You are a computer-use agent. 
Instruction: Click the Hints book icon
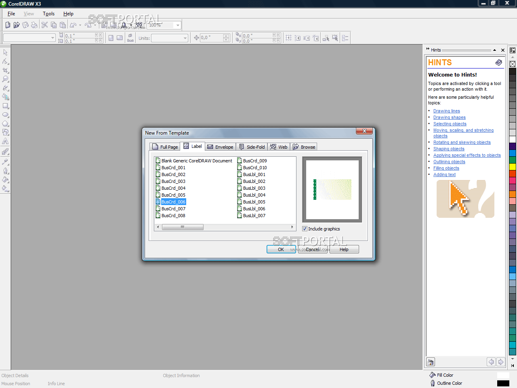pyautogui.click(x=499, y=62)
